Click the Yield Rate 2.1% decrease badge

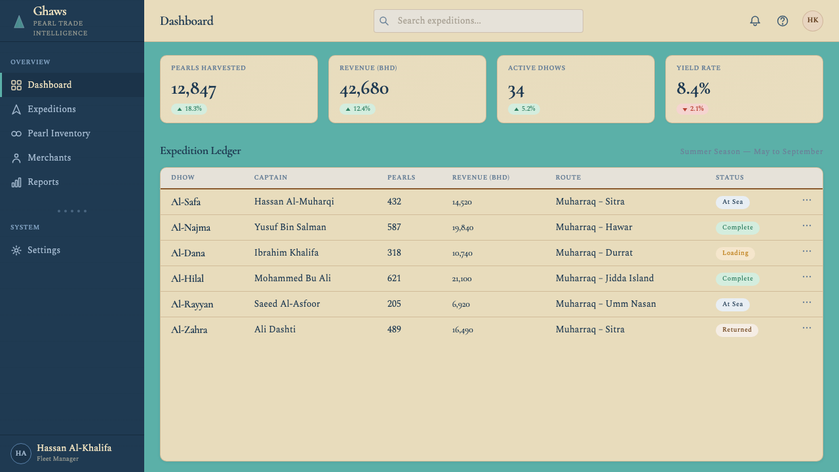point(692,109)
